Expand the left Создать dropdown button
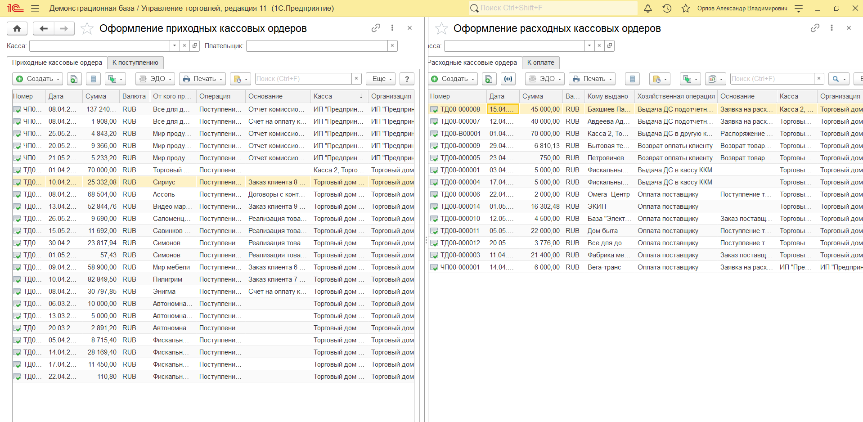This screenshot has width=863, height=422. (x=38, y=79)
